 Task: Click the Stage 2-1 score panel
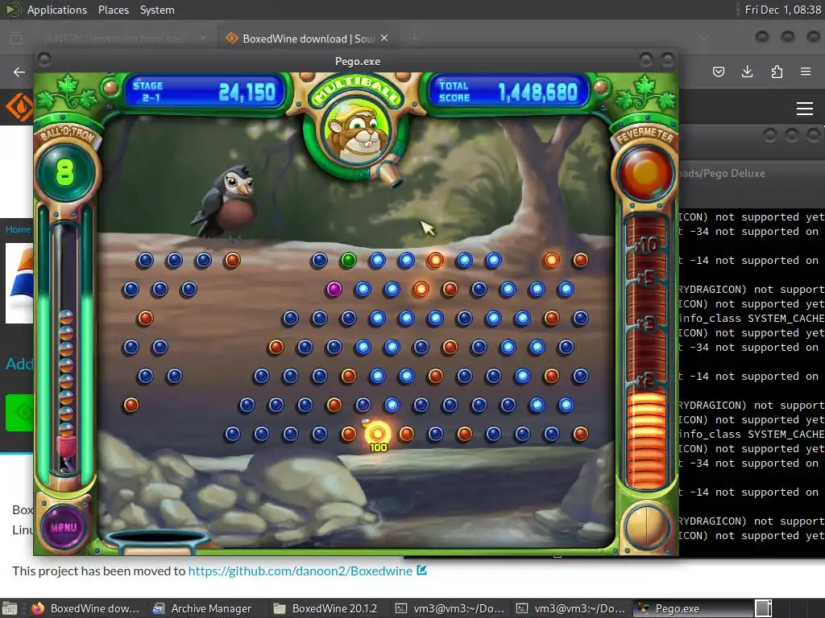pyautogui.click(x=205, y=93)
